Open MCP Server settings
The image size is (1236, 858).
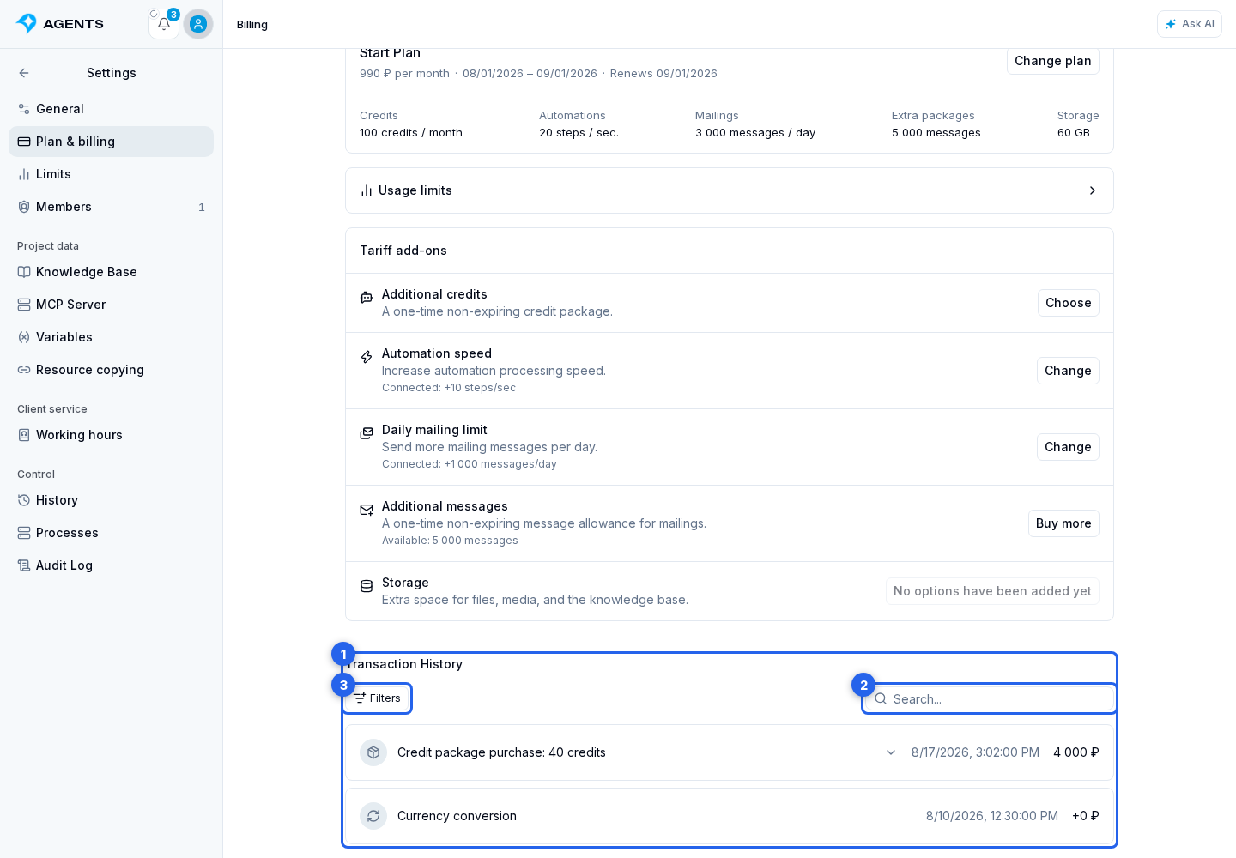tap(111, 305)
